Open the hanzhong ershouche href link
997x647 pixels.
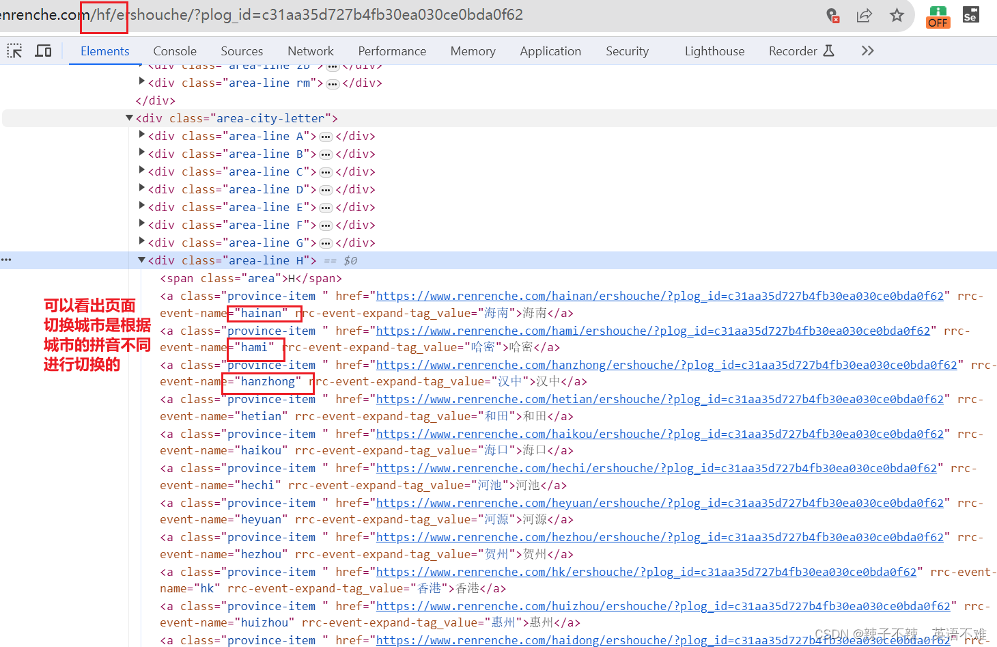666,365
